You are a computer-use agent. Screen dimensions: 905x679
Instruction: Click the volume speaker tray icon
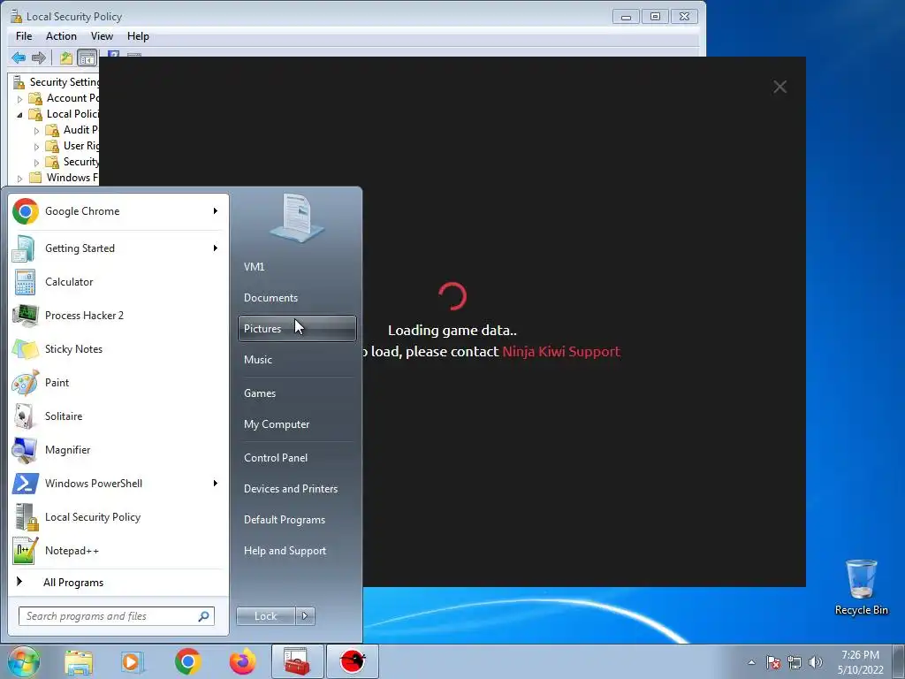tap(816, 662)
